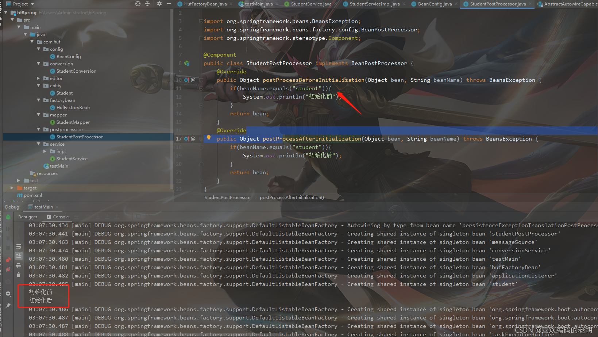The height and width of the screenshot is (337, 598).
Task: Select the resources folder in tree
Action: pyautogui.click(x=47, y=173)
